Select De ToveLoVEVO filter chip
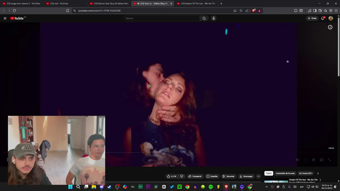 tap(306, 173)
